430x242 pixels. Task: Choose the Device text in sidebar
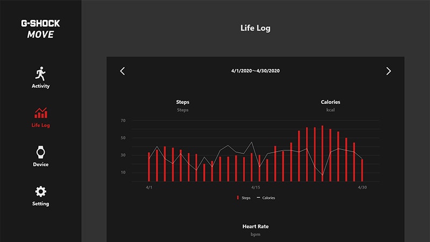pyautogui.click(x=40, y=165)
